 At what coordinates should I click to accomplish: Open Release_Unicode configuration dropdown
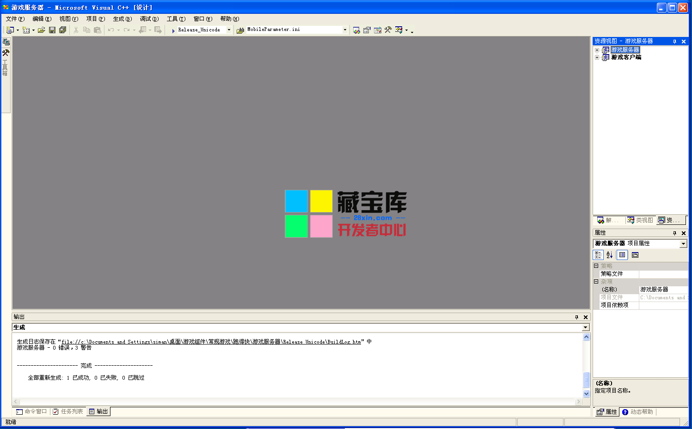(229, 30)
